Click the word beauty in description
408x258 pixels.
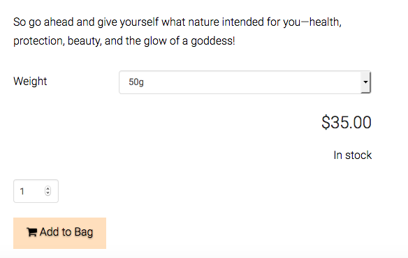[85, 41]
